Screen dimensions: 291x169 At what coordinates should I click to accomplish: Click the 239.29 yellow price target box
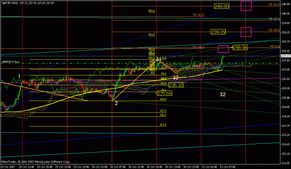click(x=218, y=32)
